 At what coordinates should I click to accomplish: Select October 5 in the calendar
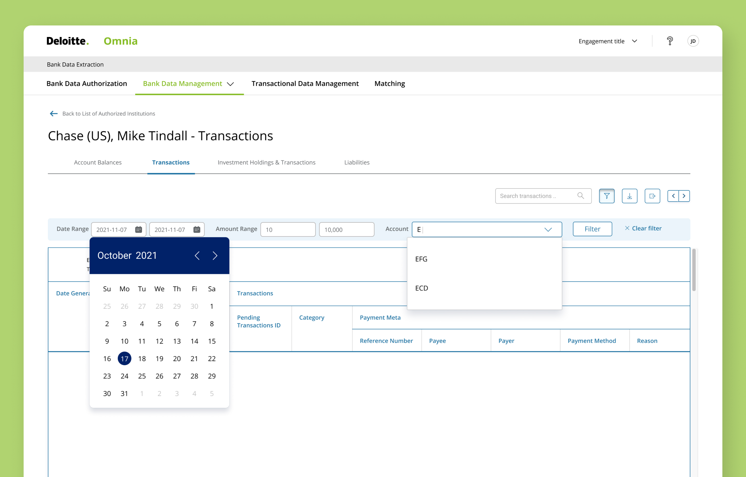159,324
